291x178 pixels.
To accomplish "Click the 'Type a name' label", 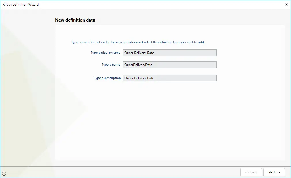I will pyautogui.click(x=111, y=65).
